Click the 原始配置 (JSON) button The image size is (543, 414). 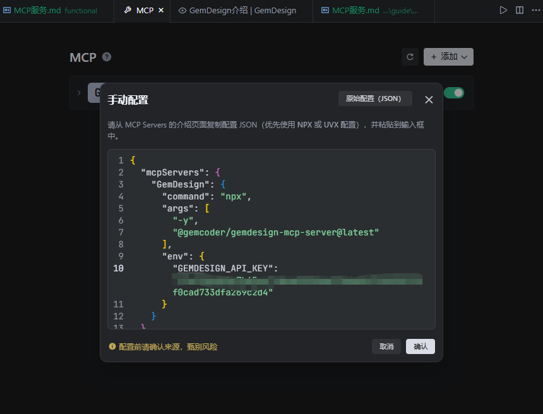375,98
